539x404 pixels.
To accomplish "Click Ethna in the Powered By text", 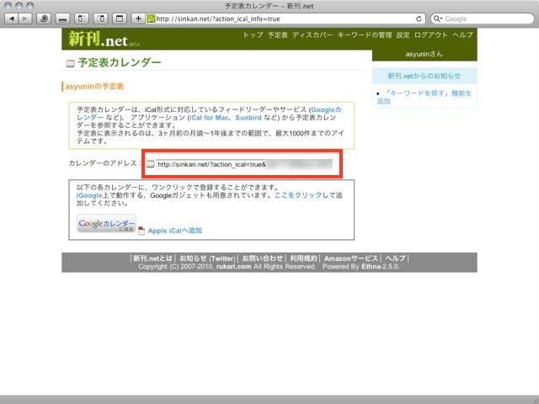I will point(371,267).
